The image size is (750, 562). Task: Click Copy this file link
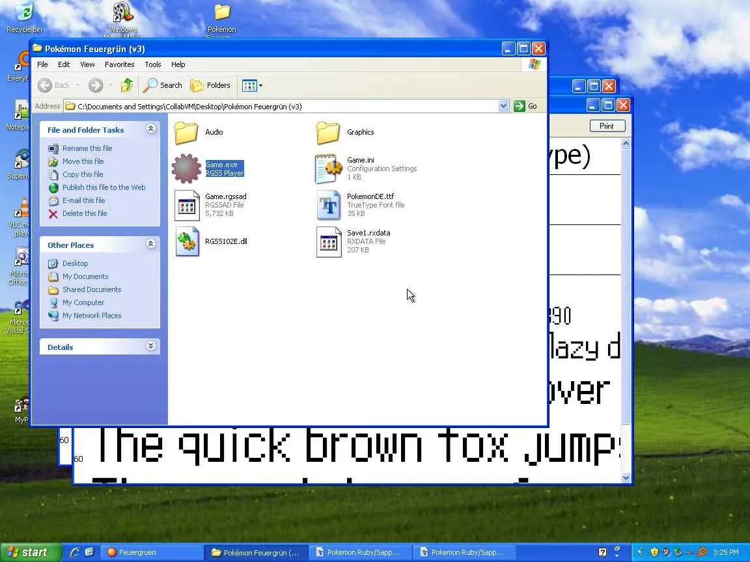pos(83,174)
